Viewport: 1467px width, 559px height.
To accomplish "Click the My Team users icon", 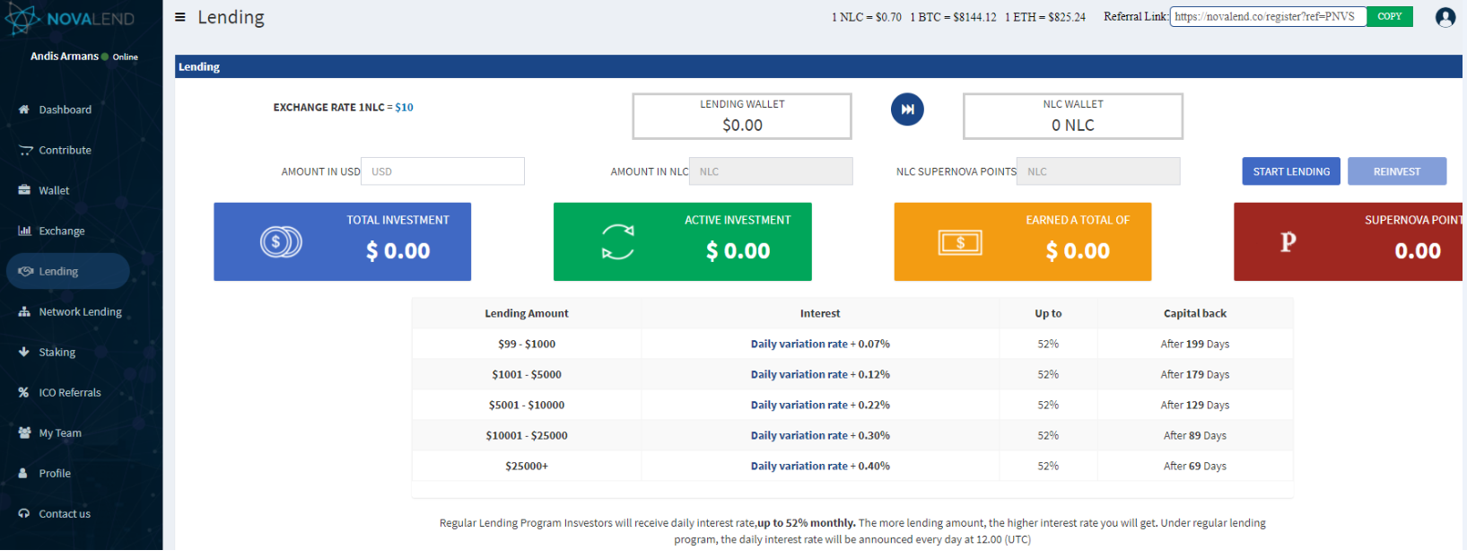I will 24,432.
